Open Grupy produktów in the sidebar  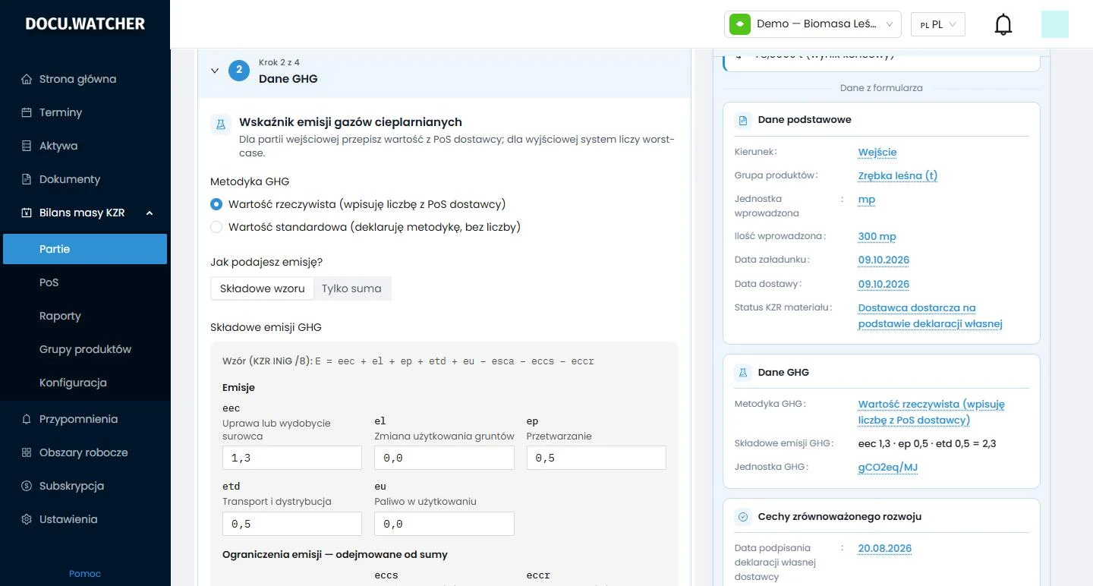tap(85, 349)
